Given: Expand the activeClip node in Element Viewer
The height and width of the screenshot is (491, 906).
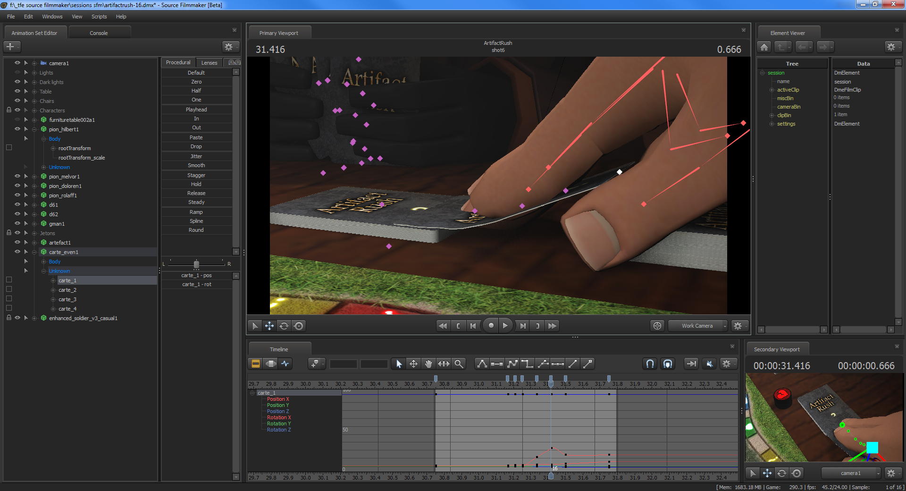Looking at the screenshot, I should coord(772,90).
